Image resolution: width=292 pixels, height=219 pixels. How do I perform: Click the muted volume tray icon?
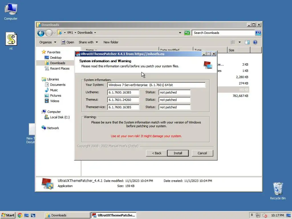(x=265, y=215)
